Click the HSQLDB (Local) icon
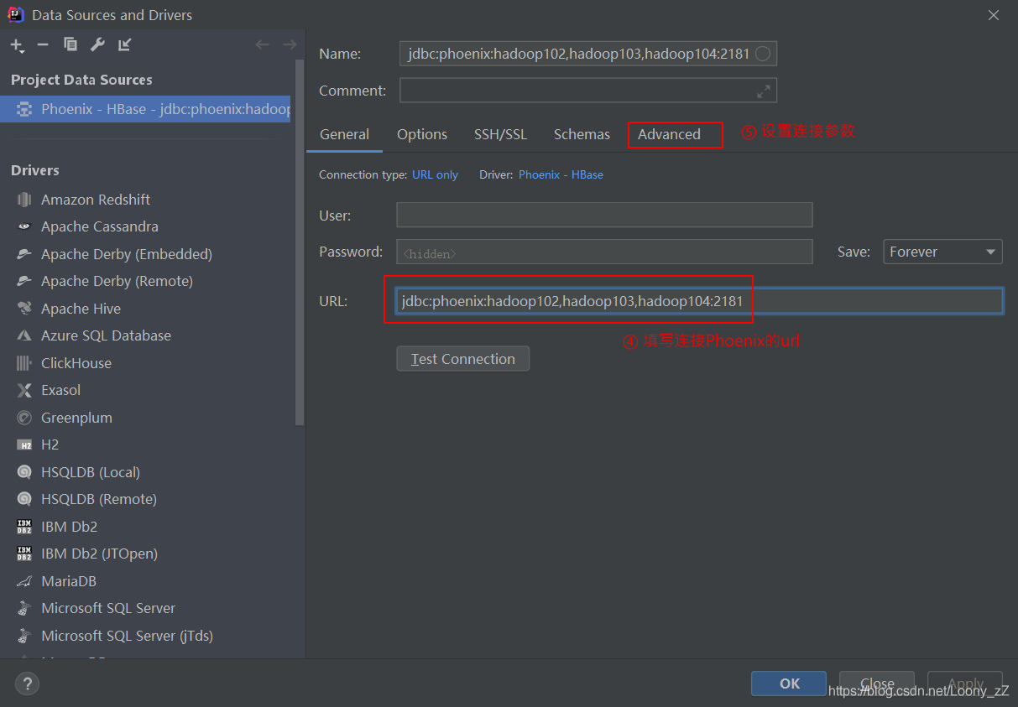Image resolution: width=1018 pixels, height=707 pixels. point(24,472)
